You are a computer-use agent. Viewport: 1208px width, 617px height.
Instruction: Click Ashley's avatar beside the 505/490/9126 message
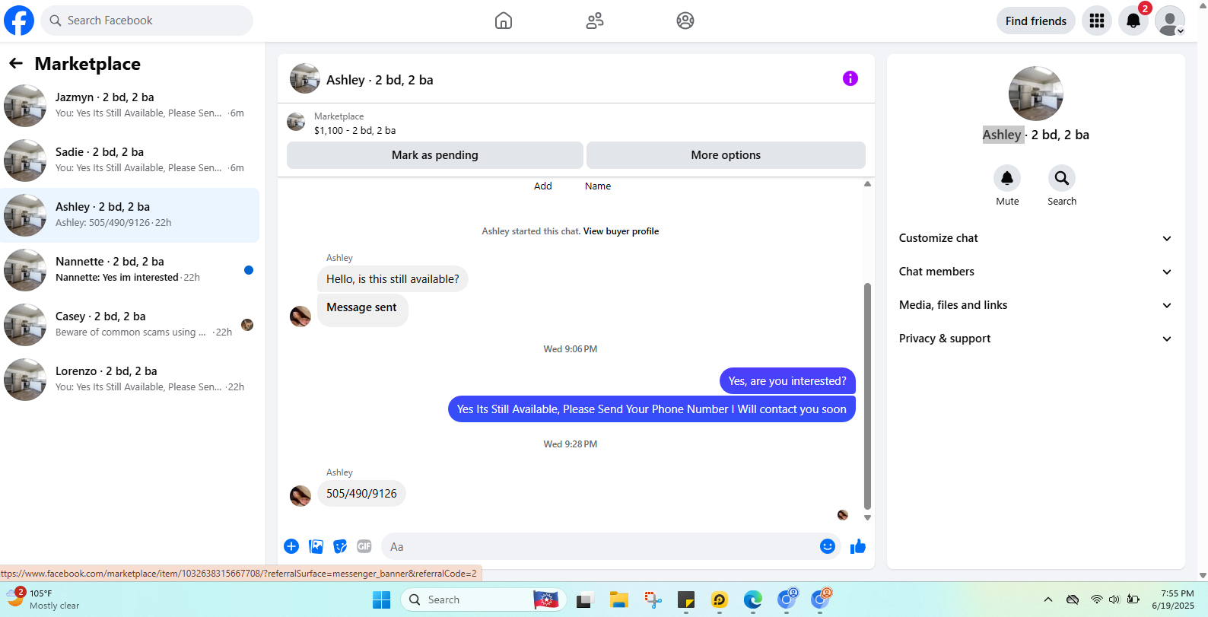300,496
